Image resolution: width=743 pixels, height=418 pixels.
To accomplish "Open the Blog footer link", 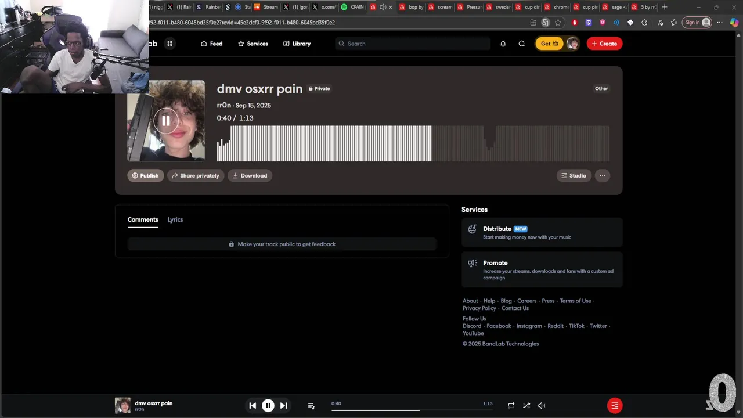I will (506, 301).
